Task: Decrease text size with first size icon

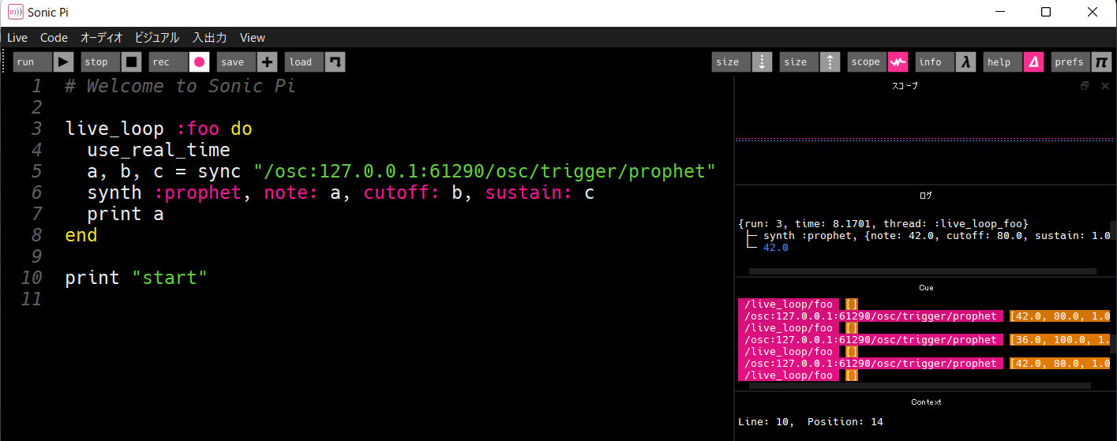Action: [762, 62]
